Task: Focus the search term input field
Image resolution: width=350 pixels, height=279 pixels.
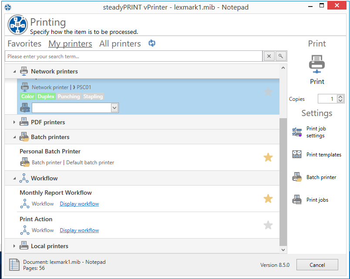Action: [x=134, y=56]
